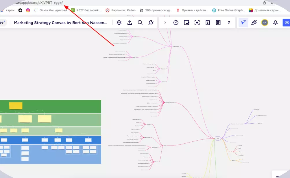
Task: Open the 2022 Bezzapinki bookmark
Action: (86, 10)
